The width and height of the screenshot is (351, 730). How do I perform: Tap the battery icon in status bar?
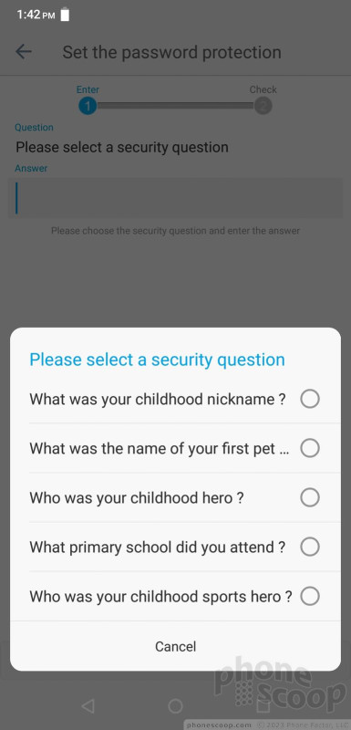65,15
